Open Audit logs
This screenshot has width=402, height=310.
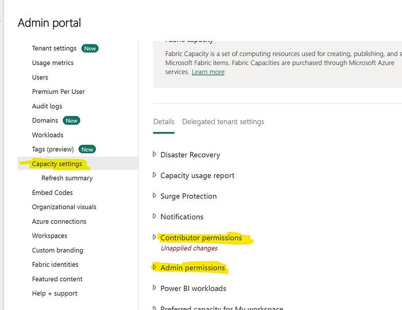(x=47, y=106)
